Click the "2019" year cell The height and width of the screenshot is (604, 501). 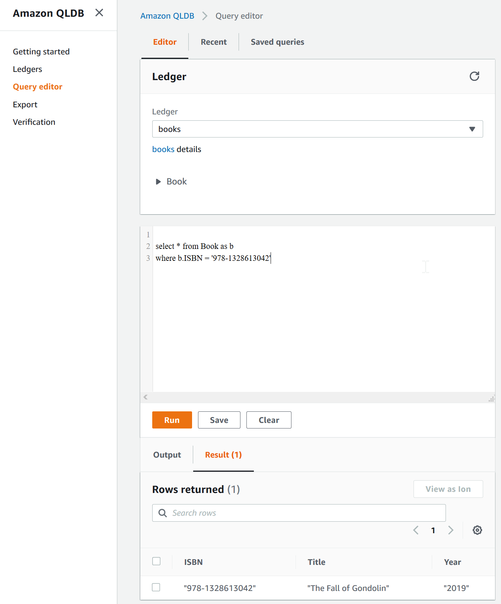coord(456,588)
